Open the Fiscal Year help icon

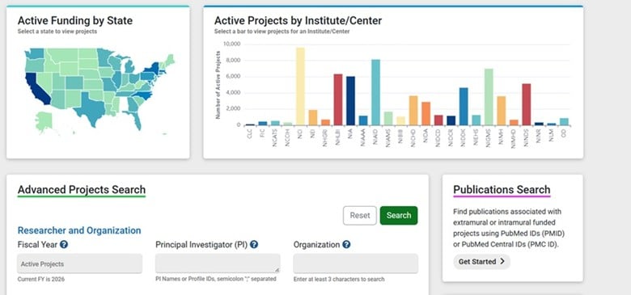(x=64, y=244)
